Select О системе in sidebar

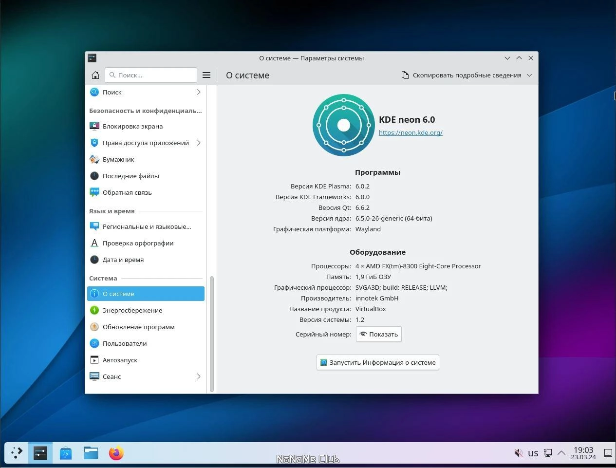point(146,294)
